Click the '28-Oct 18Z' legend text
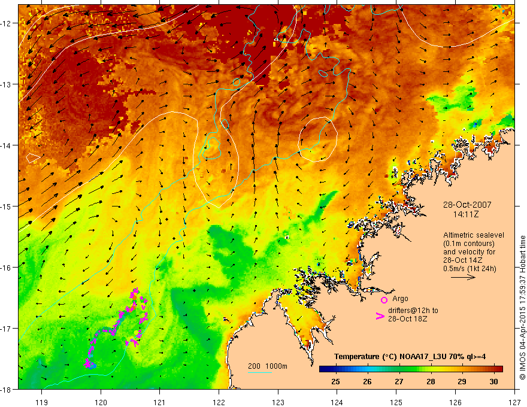Viewport: 527px width, 407px height. [408, 318]
